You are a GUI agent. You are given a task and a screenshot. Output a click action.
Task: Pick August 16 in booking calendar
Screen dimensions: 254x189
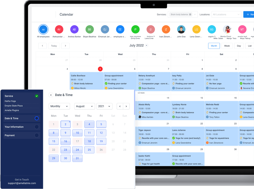(66, 142)
